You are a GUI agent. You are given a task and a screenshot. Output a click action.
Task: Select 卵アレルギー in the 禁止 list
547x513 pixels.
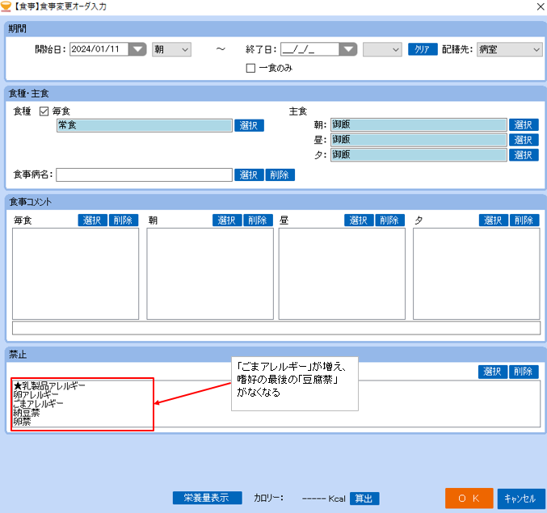36,395
